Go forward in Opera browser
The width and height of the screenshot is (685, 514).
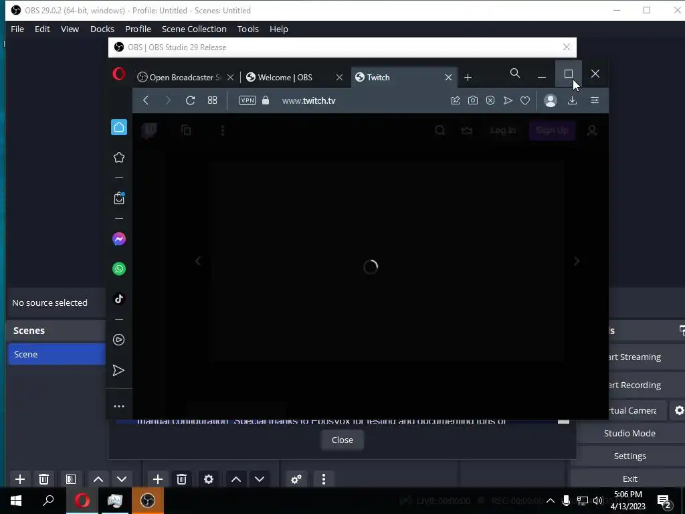pos(168,100)
